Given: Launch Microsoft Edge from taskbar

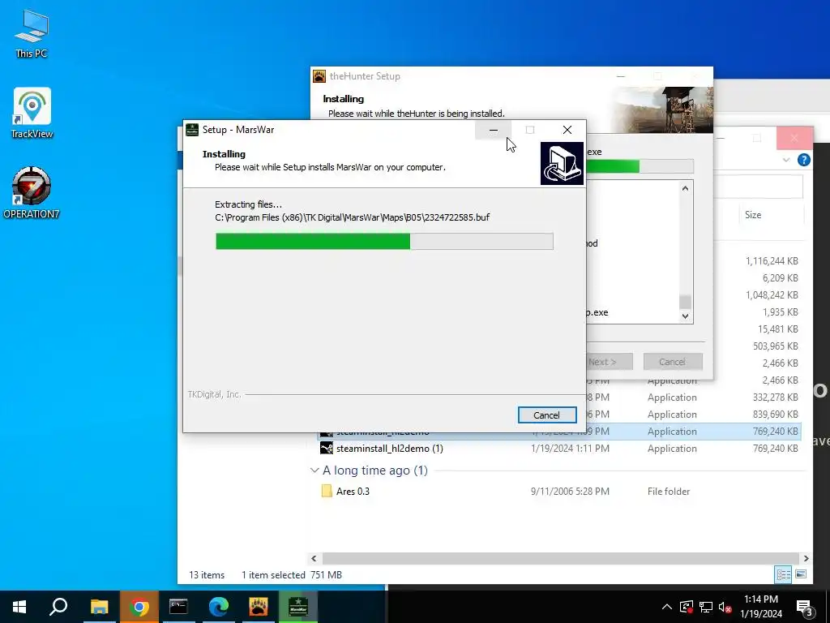Looking at the screenshot, I should [x=218, y=607].
